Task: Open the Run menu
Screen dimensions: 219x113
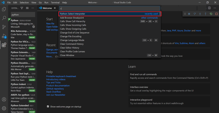Action: [x=46, y=2]
